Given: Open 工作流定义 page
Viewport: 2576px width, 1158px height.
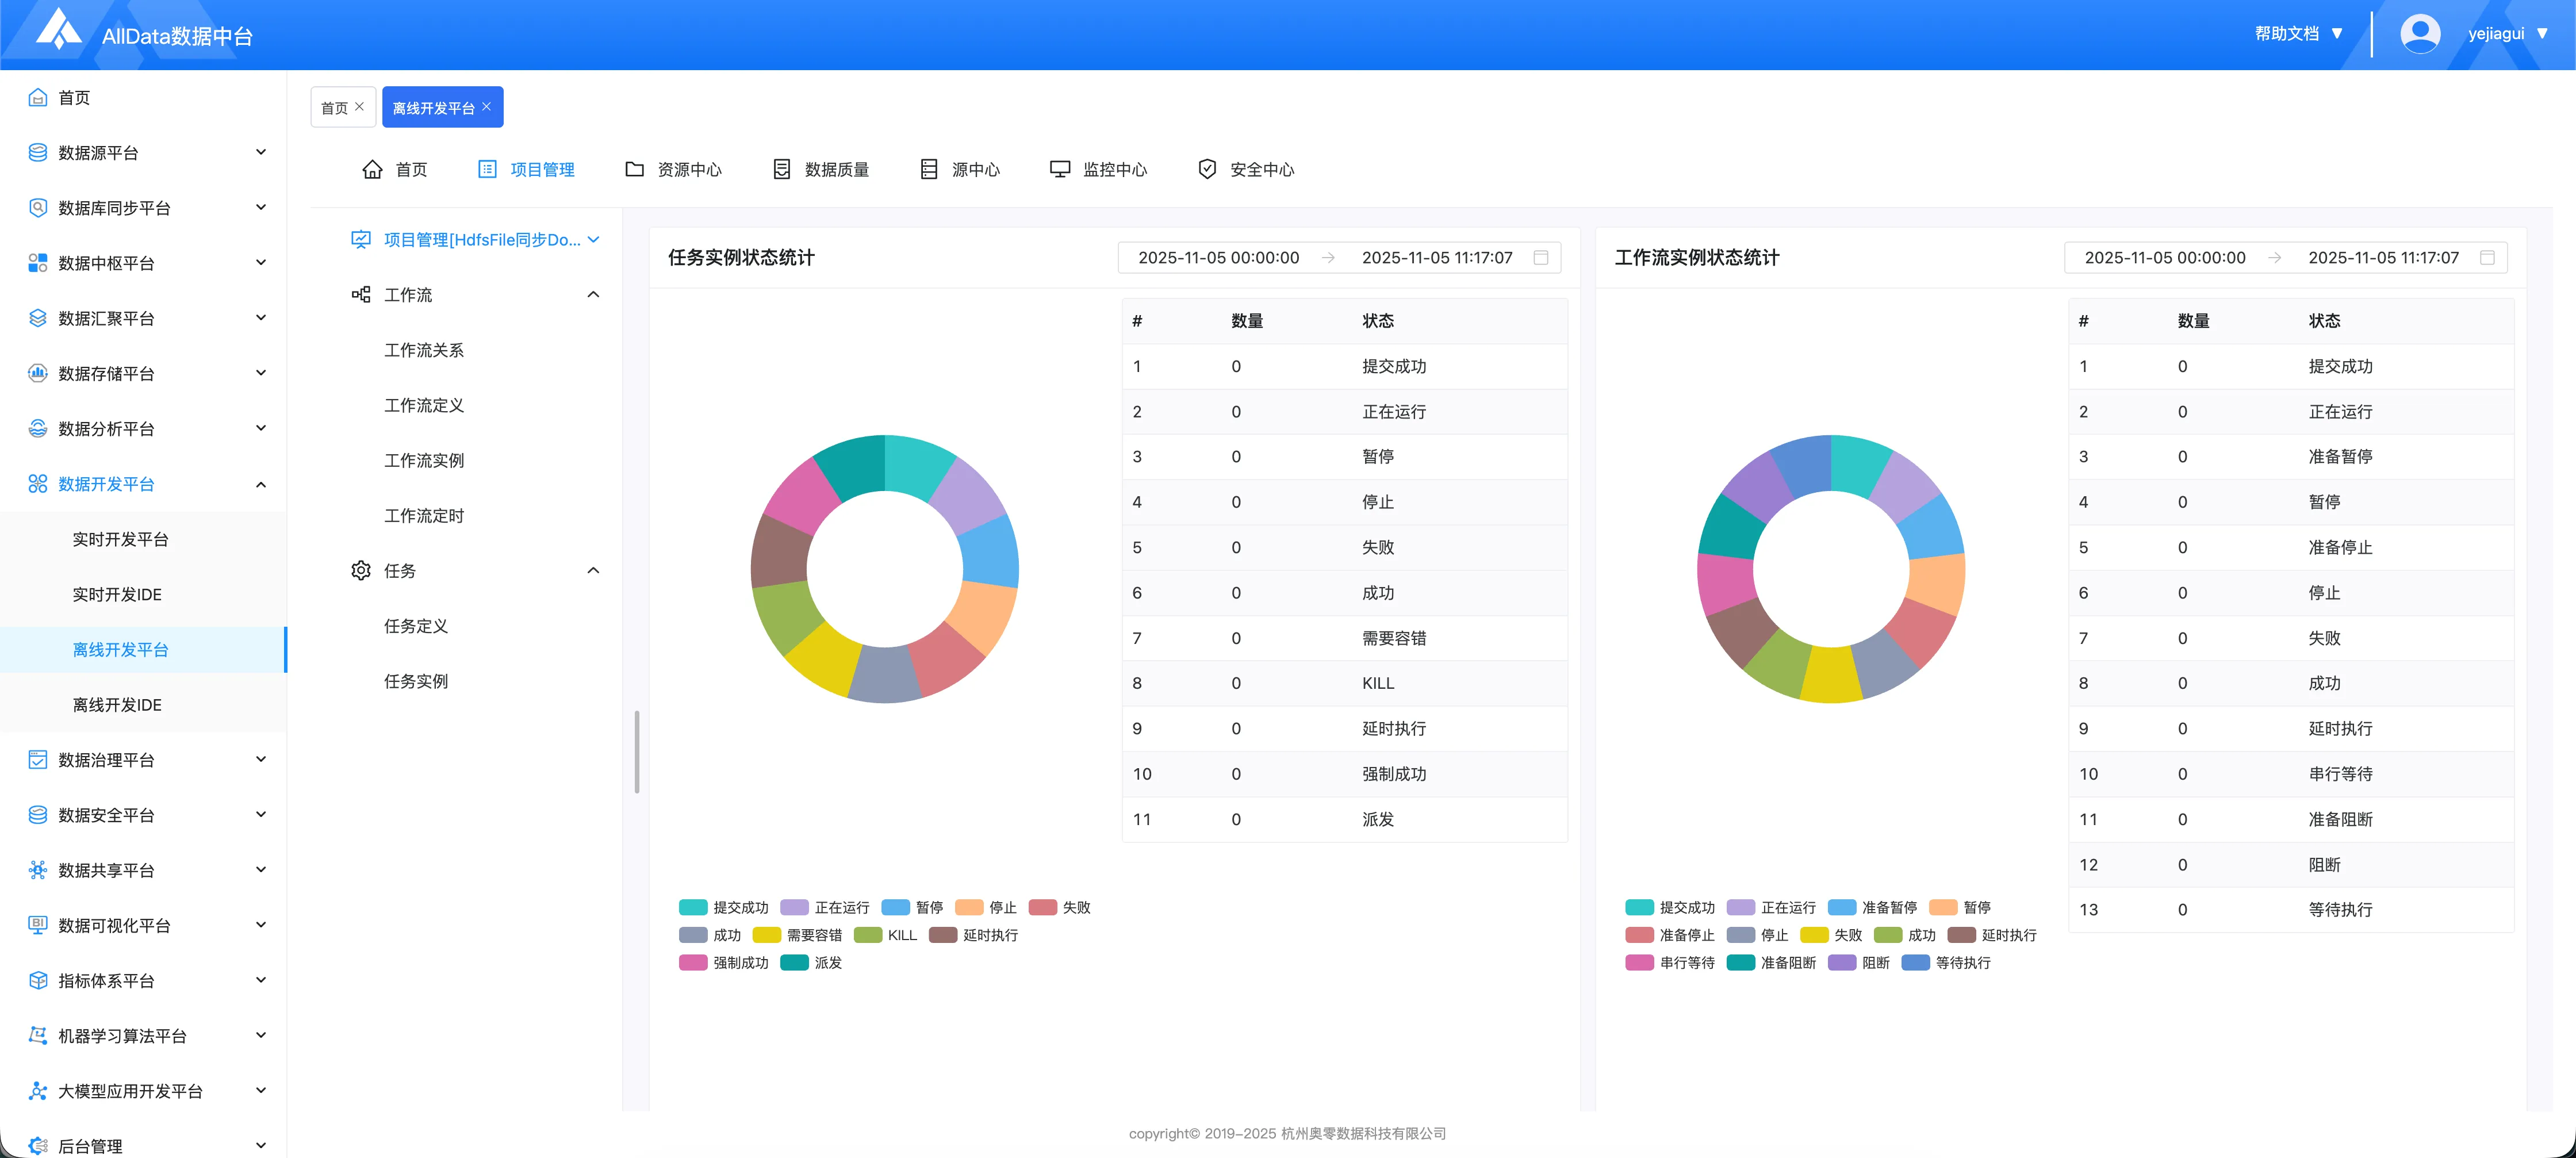Looking at the screenshot, I should click(x=424, y=406).
